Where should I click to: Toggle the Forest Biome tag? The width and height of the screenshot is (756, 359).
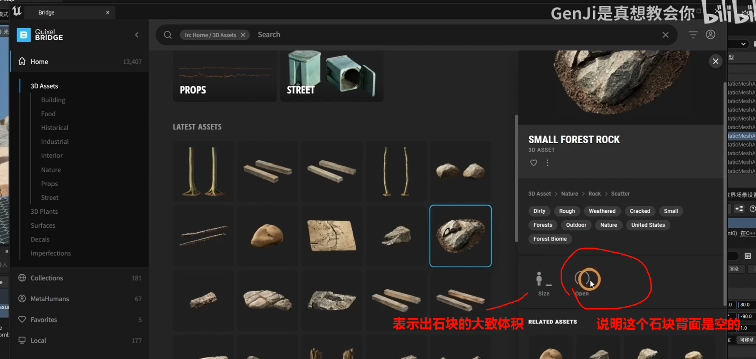(550, 239)
